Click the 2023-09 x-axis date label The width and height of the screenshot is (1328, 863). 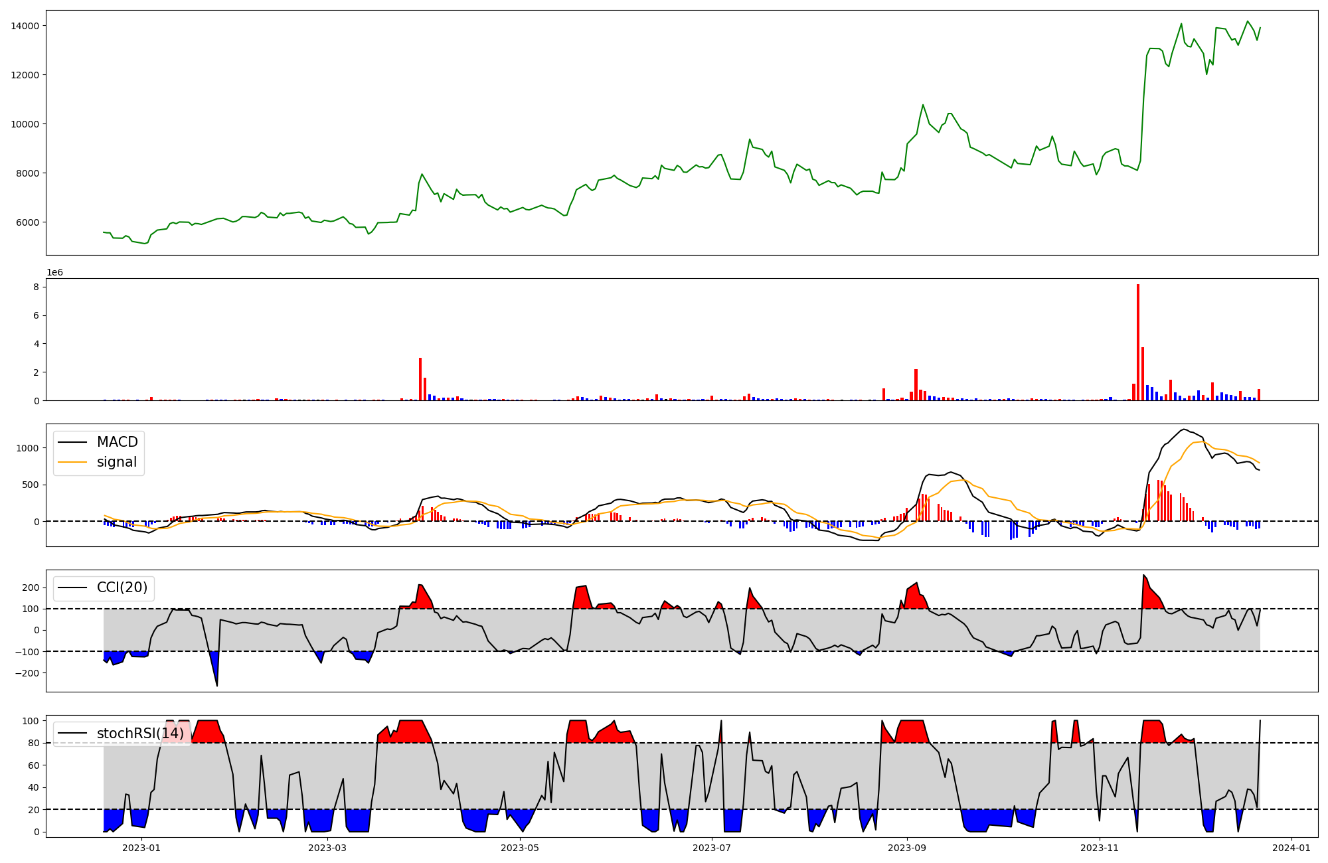[907, 848]
